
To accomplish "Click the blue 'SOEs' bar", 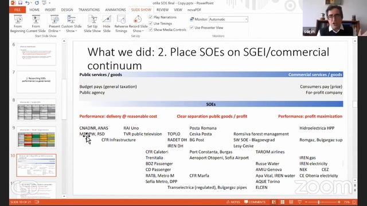I will click(x=211, y=104).
